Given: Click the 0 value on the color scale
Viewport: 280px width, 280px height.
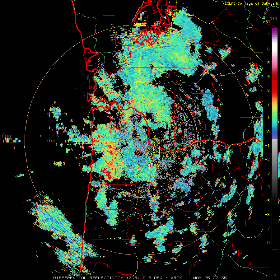Looking at the screenshot, I should pos(268,132).
